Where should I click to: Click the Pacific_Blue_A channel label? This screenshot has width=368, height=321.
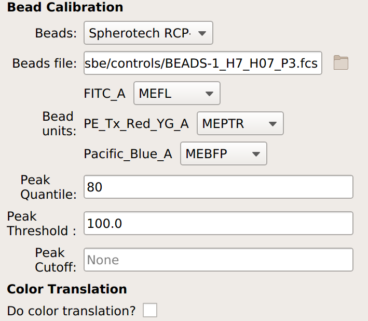(x=128, y=154)
